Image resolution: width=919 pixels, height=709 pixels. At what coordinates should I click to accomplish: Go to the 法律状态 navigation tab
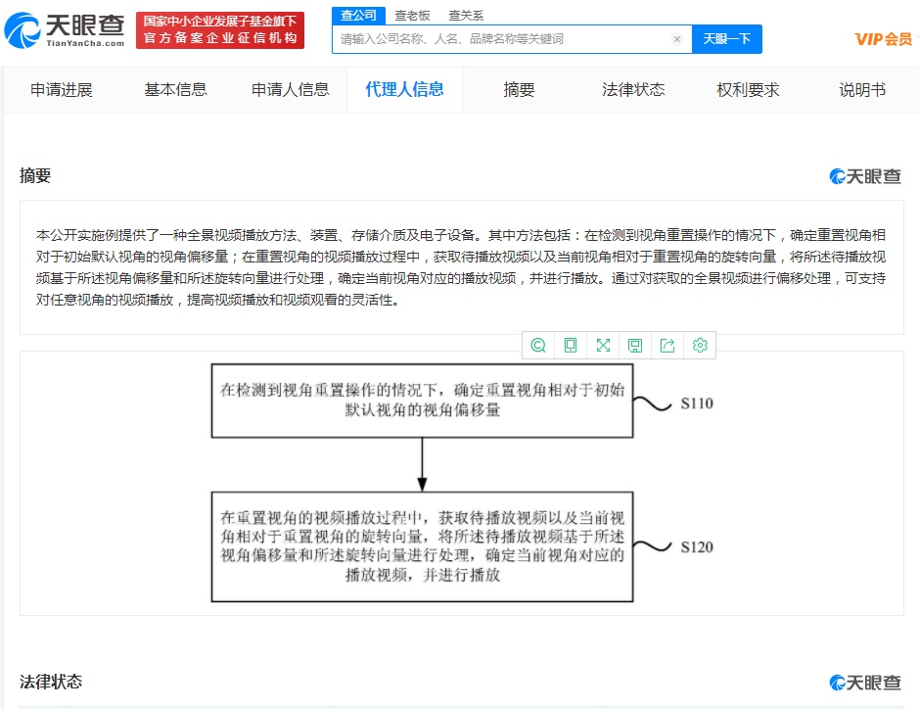pyautogui.click(x=633, y=90)
